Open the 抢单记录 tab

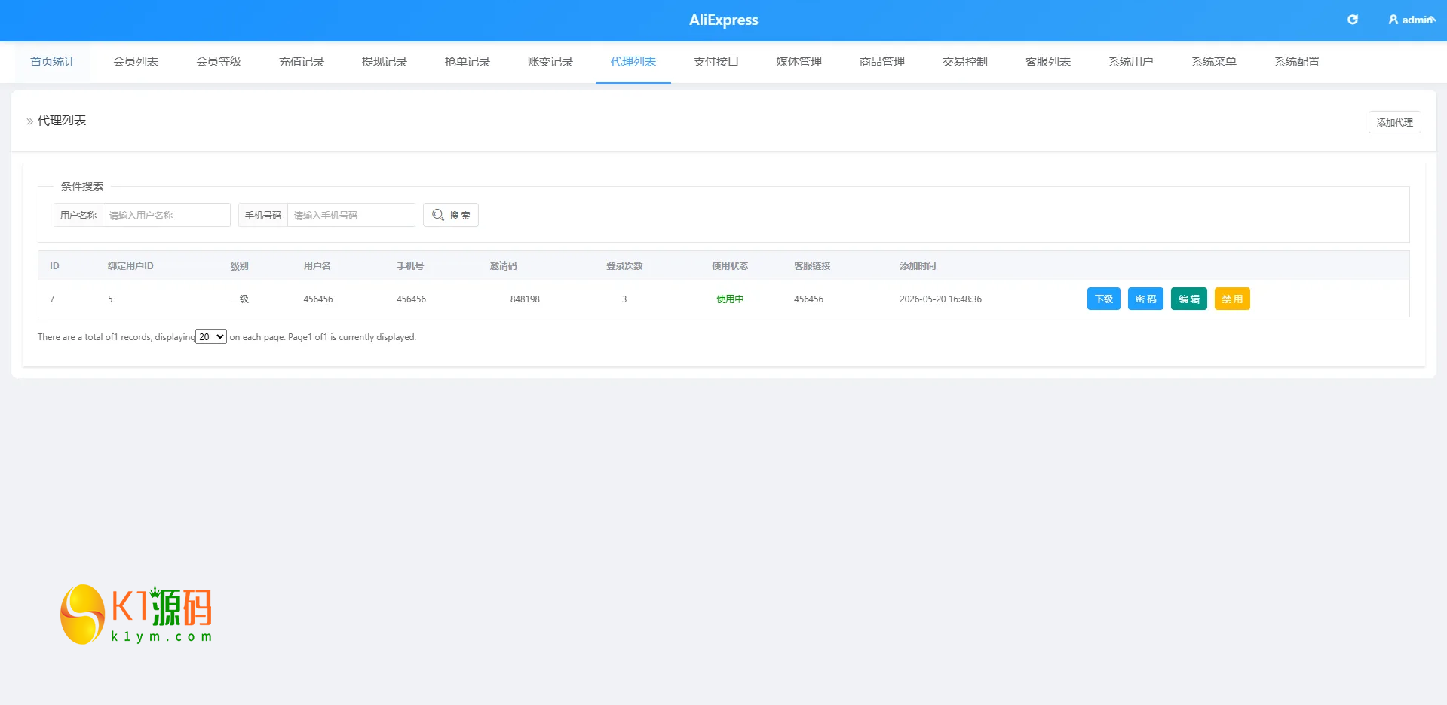pyautogui.click(x=468, y=62)
